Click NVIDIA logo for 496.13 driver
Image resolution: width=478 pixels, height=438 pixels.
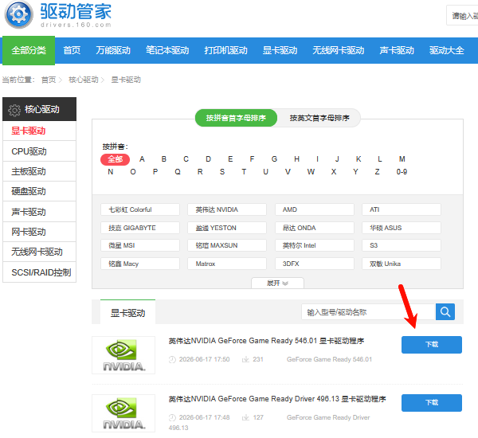click(x=123, y=413)
